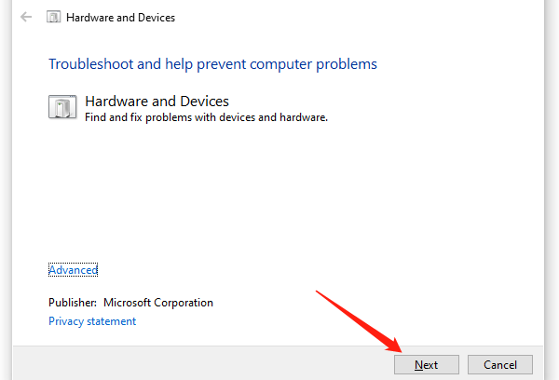Image resolution: width=559 pixels, height=380 pixels.
Task: Click the small Hardware and Devices title icon
Action: [53, 17]
